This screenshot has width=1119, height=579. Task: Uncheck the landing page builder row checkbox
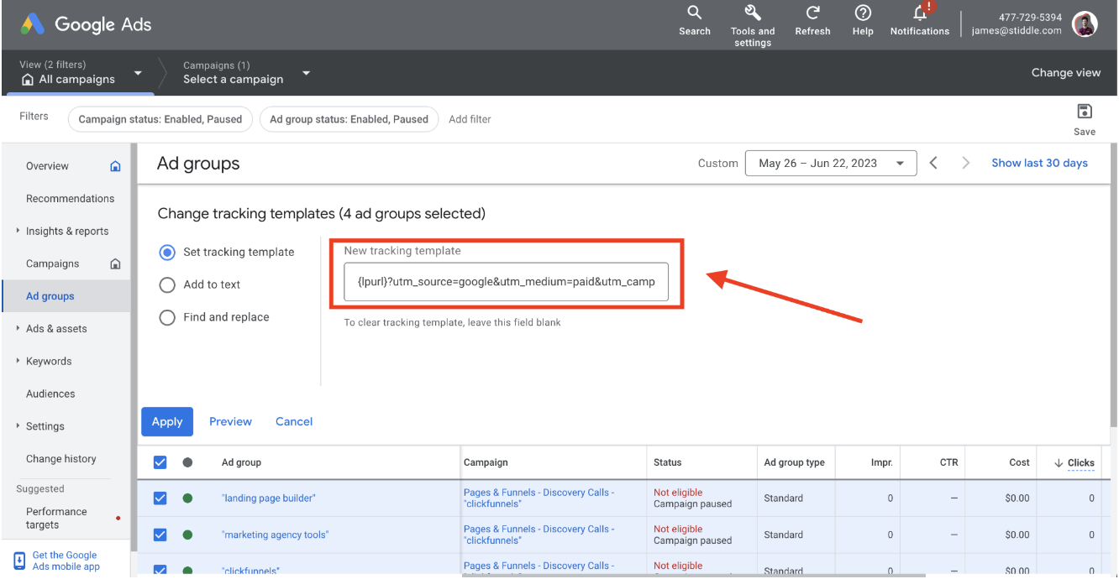click(x=160, y=498)
